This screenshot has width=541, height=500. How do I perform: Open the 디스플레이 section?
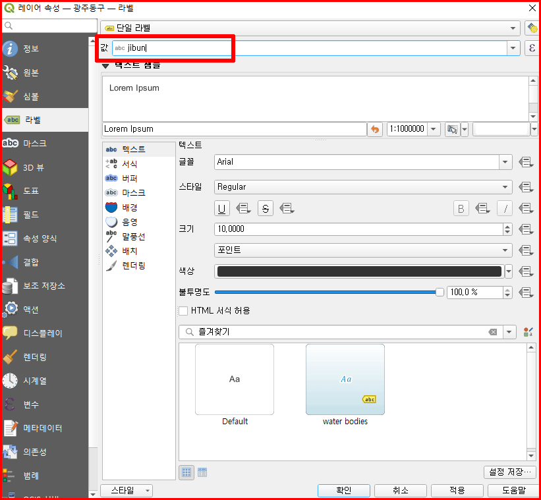(45, 333)
